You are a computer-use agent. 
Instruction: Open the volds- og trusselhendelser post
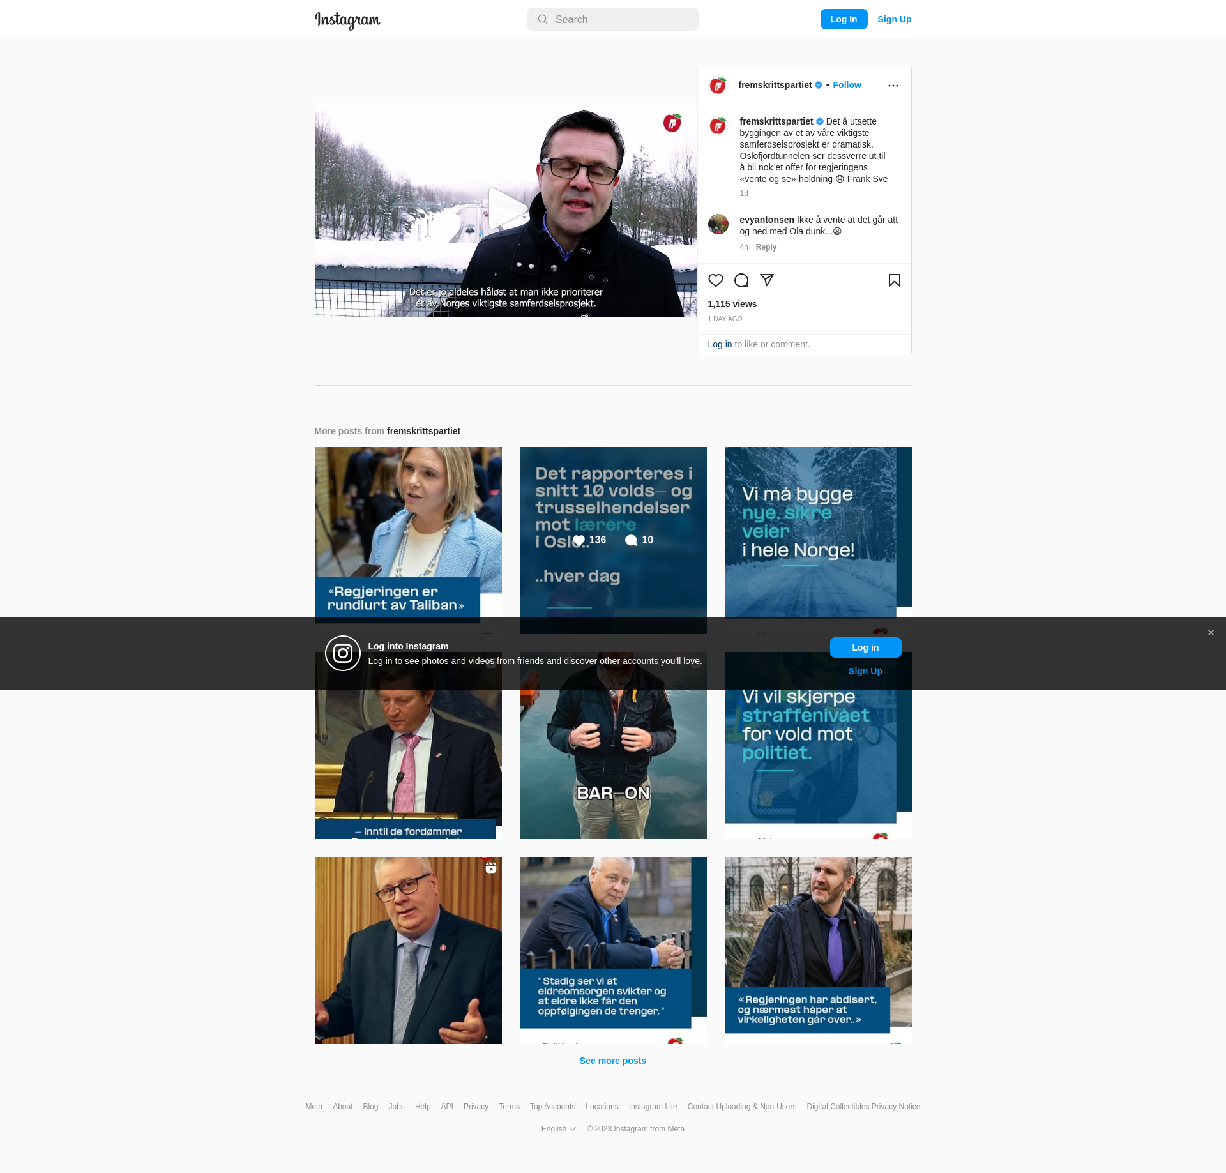click(613, 540)
